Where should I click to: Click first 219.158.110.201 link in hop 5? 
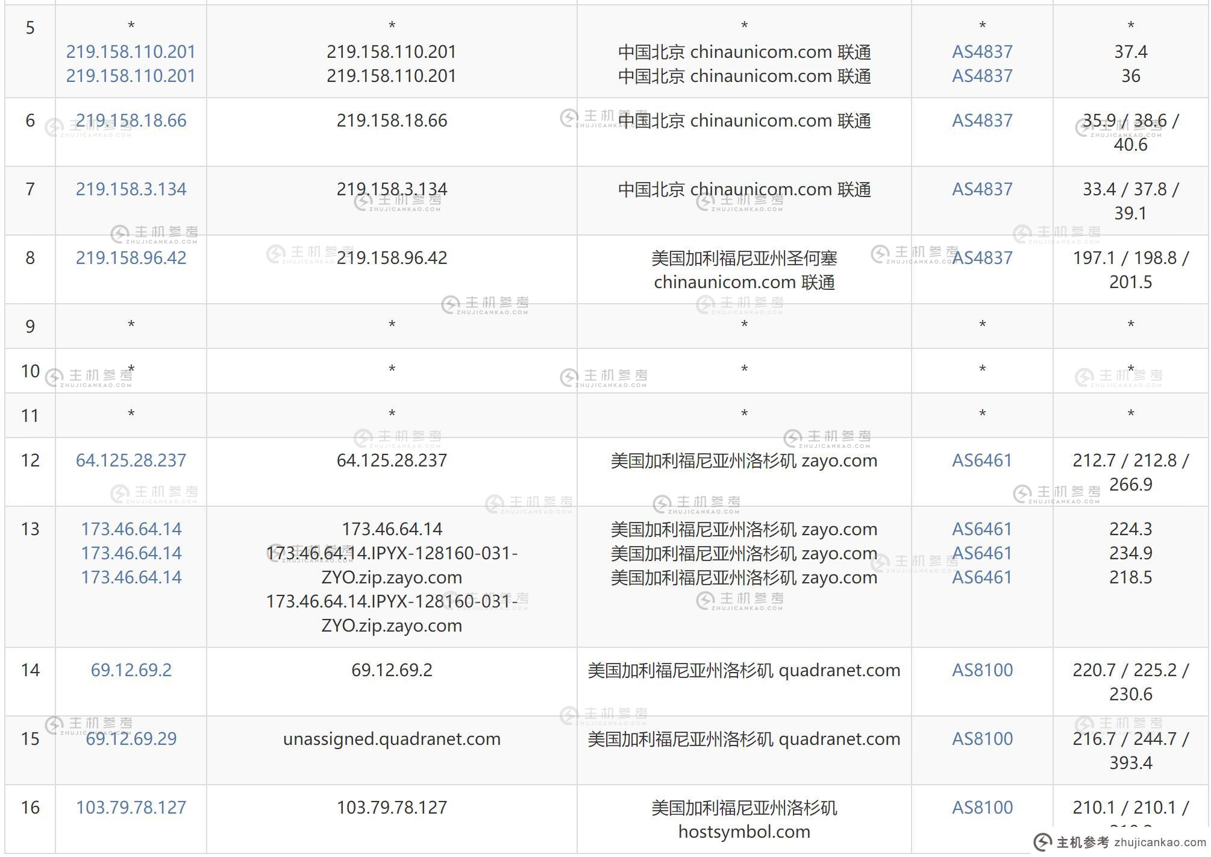131,52
